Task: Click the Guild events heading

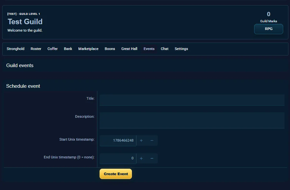Action: pos(20,65)
